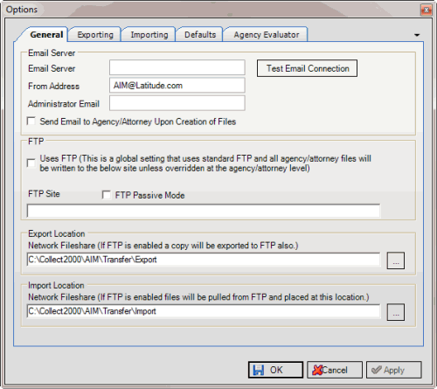Open the Exporting tab
The width and height of the screenshot is (437, 389).
pyautogui.click(x=95, y=35)
